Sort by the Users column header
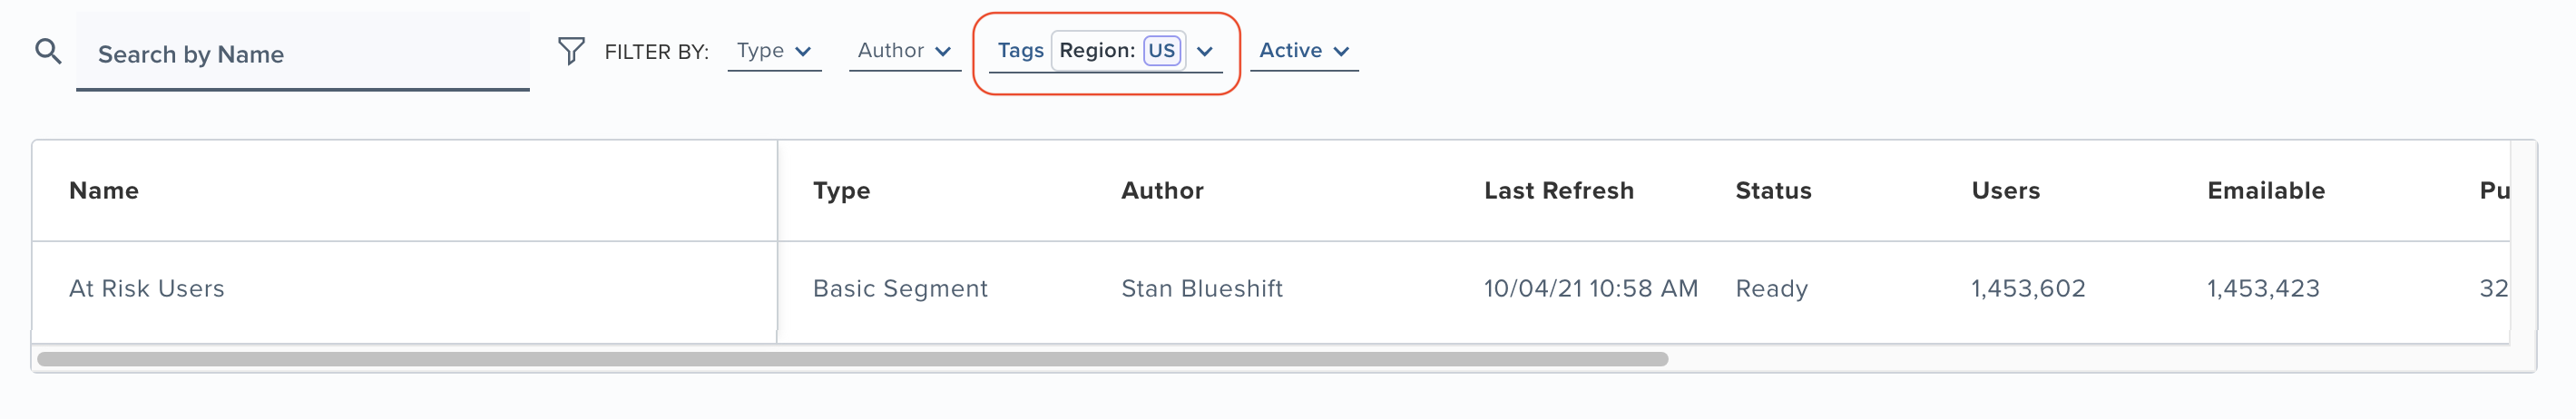The height and width of the screenshot is (419, 2576). (2005, 191)
